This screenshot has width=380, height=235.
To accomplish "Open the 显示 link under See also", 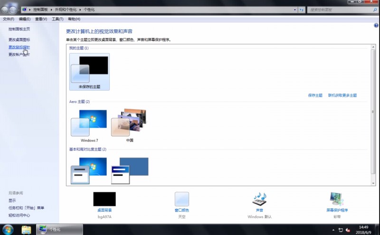I will (x=12, y=201).
